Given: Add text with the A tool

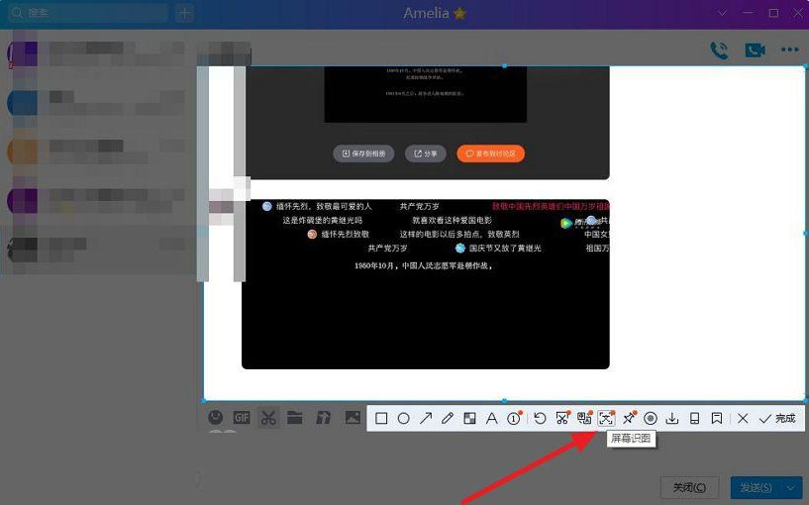Looking at the screenshot, I should tap(491, 419).
